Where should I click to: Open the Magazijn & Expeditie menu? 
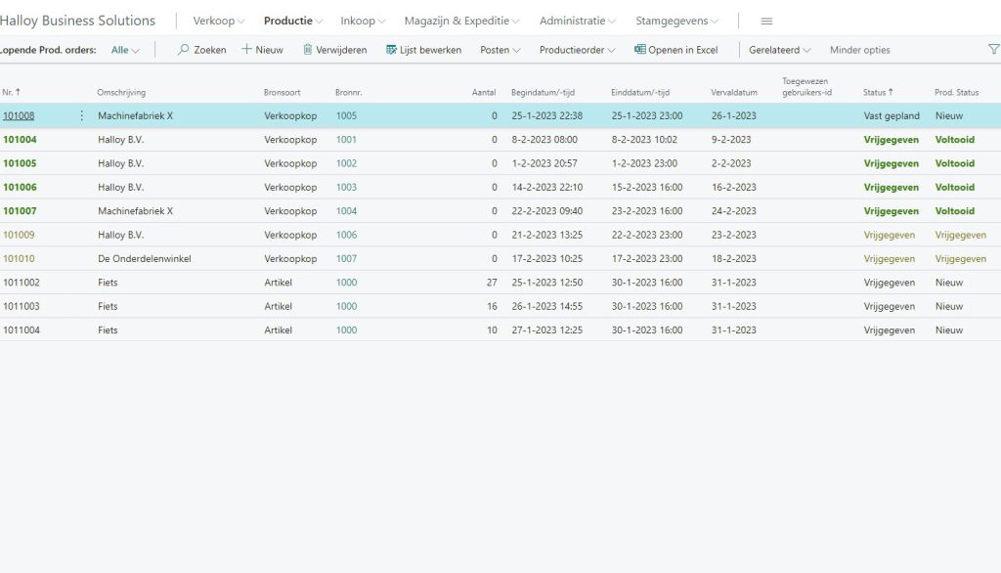coord(461,22)
